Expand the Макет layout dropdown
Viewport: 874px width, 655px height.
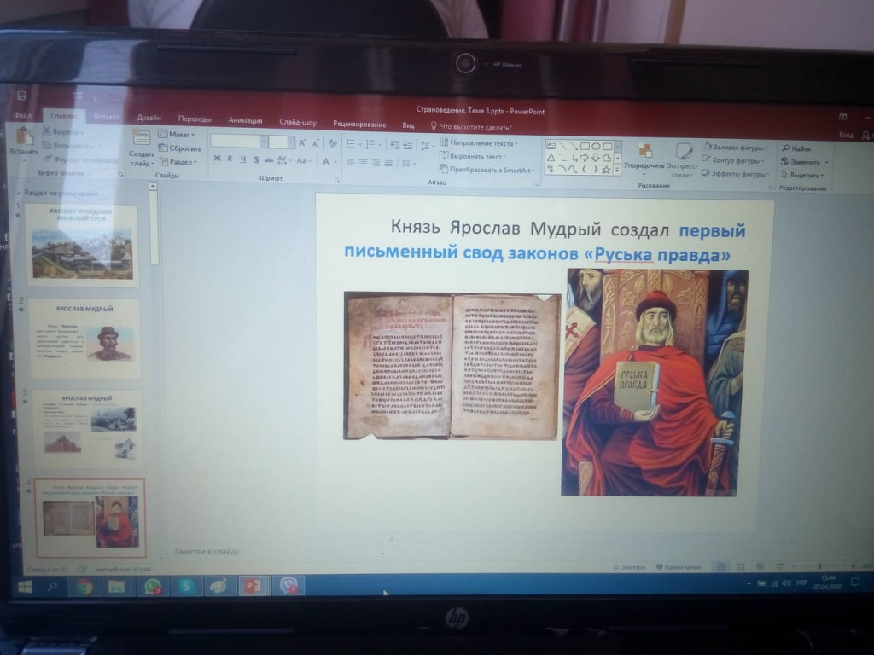click(x=177, y=134)
